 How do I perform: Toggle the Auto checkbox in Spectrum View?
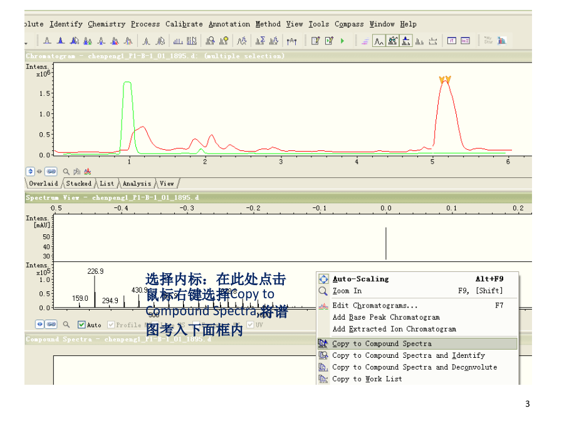81,325
